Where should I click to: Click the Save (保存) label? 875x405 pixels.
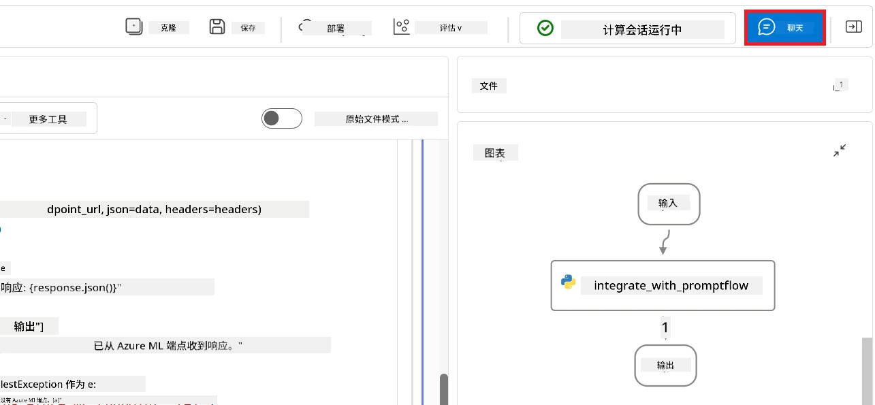pyautogui.click(x=248, y=28)
